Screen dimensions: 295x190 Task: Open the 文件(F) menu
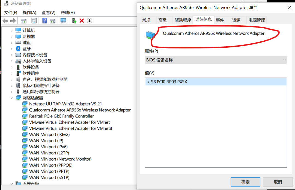point(11,13)
